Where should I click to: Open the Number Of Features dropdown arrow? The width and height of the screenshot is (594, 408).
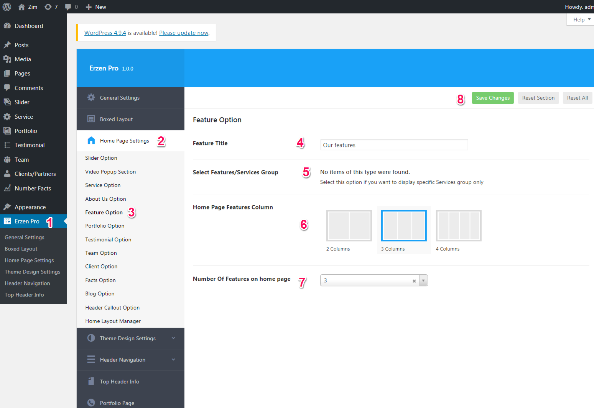[x=423, y=280]
